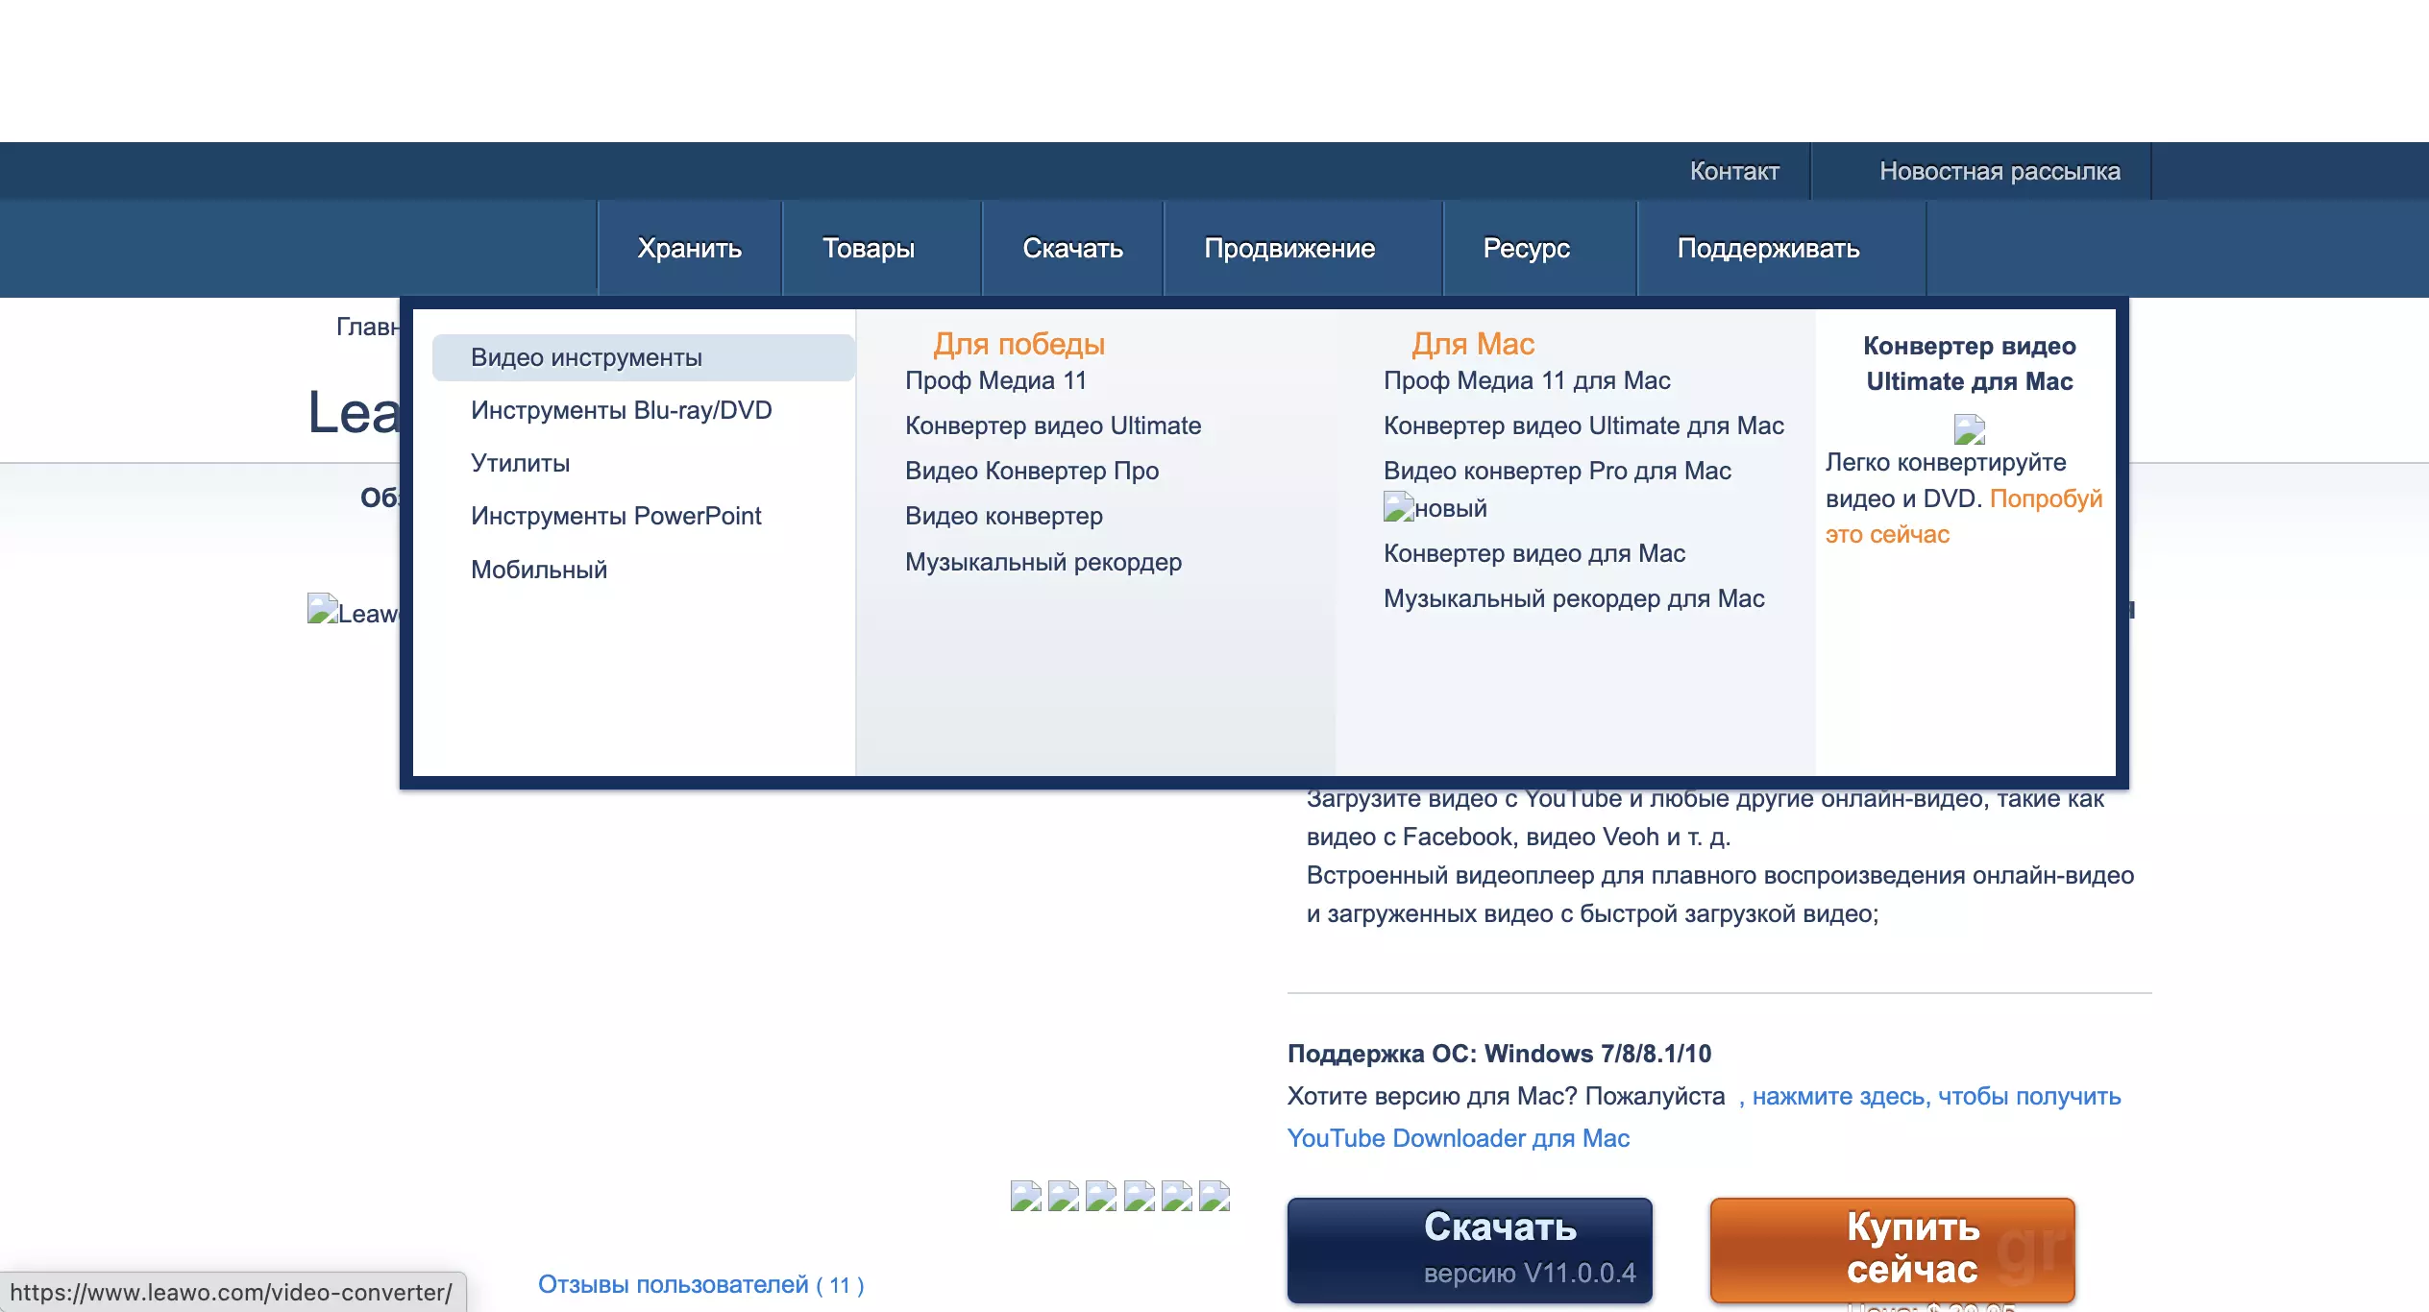Click the Скачать версию V11.0.0.4 button
The height and width of the screenshot is (1312, 2429).
pyautogui.click(x=1470, y=1250)
